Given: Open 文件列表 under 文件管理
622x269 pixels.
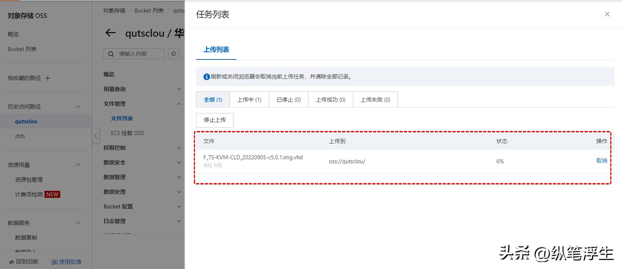Looking at the screenshot, I should [x=122, y=118].
